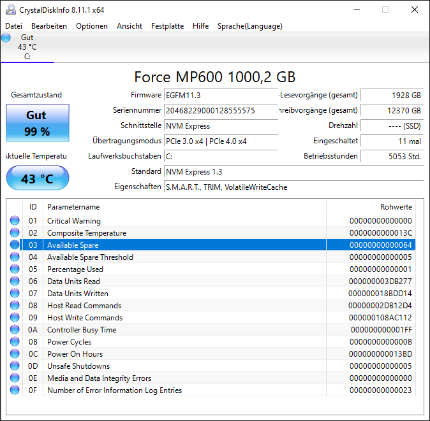The image size is (430, 421).
Task: Click the Übertragungsmodus field PCIe 3.0 x4
Action: [x=221, y=141]
